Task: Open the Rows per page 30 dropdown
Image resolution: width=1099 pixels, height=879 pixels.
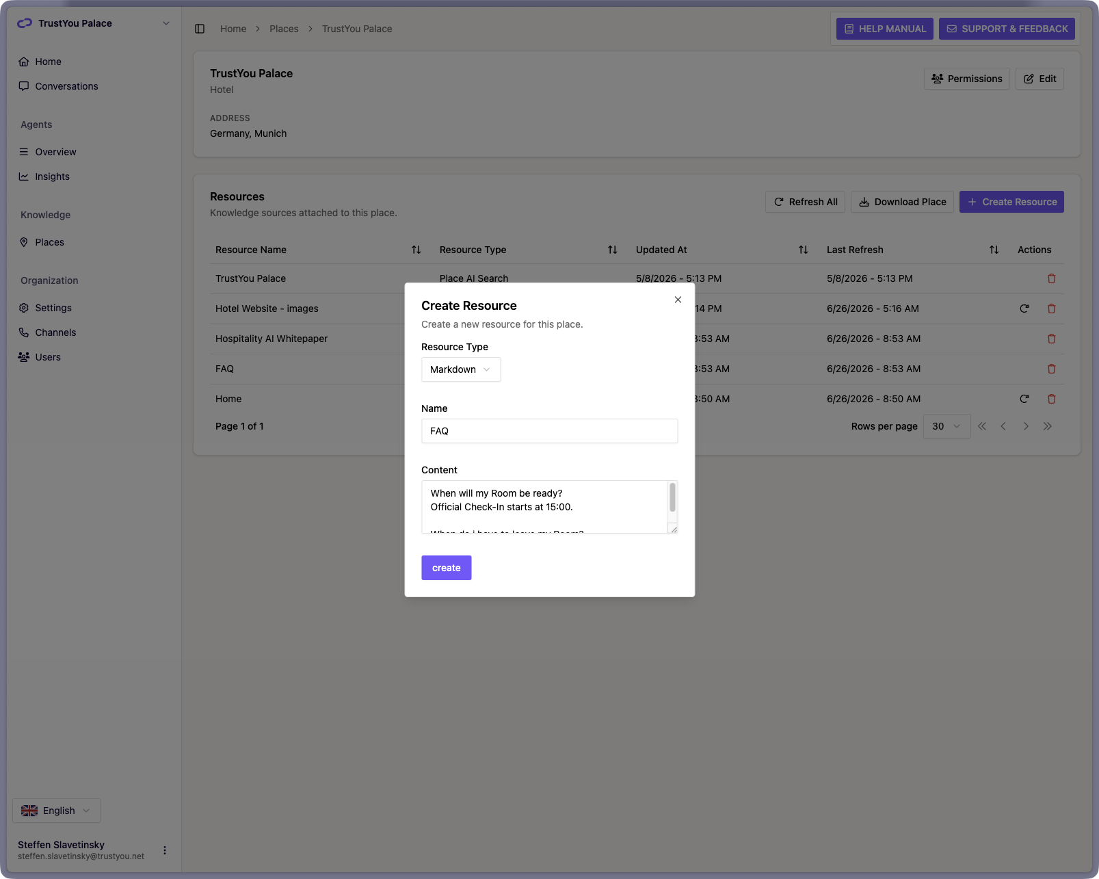Action: (946, 426)
